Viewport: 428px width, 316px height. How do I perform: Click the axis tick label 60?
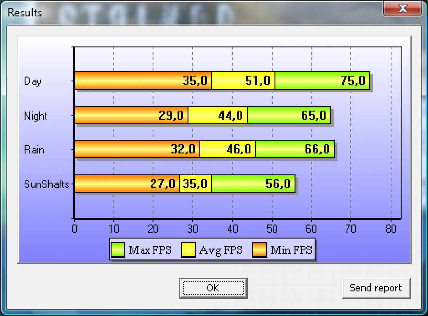[311, 229]
